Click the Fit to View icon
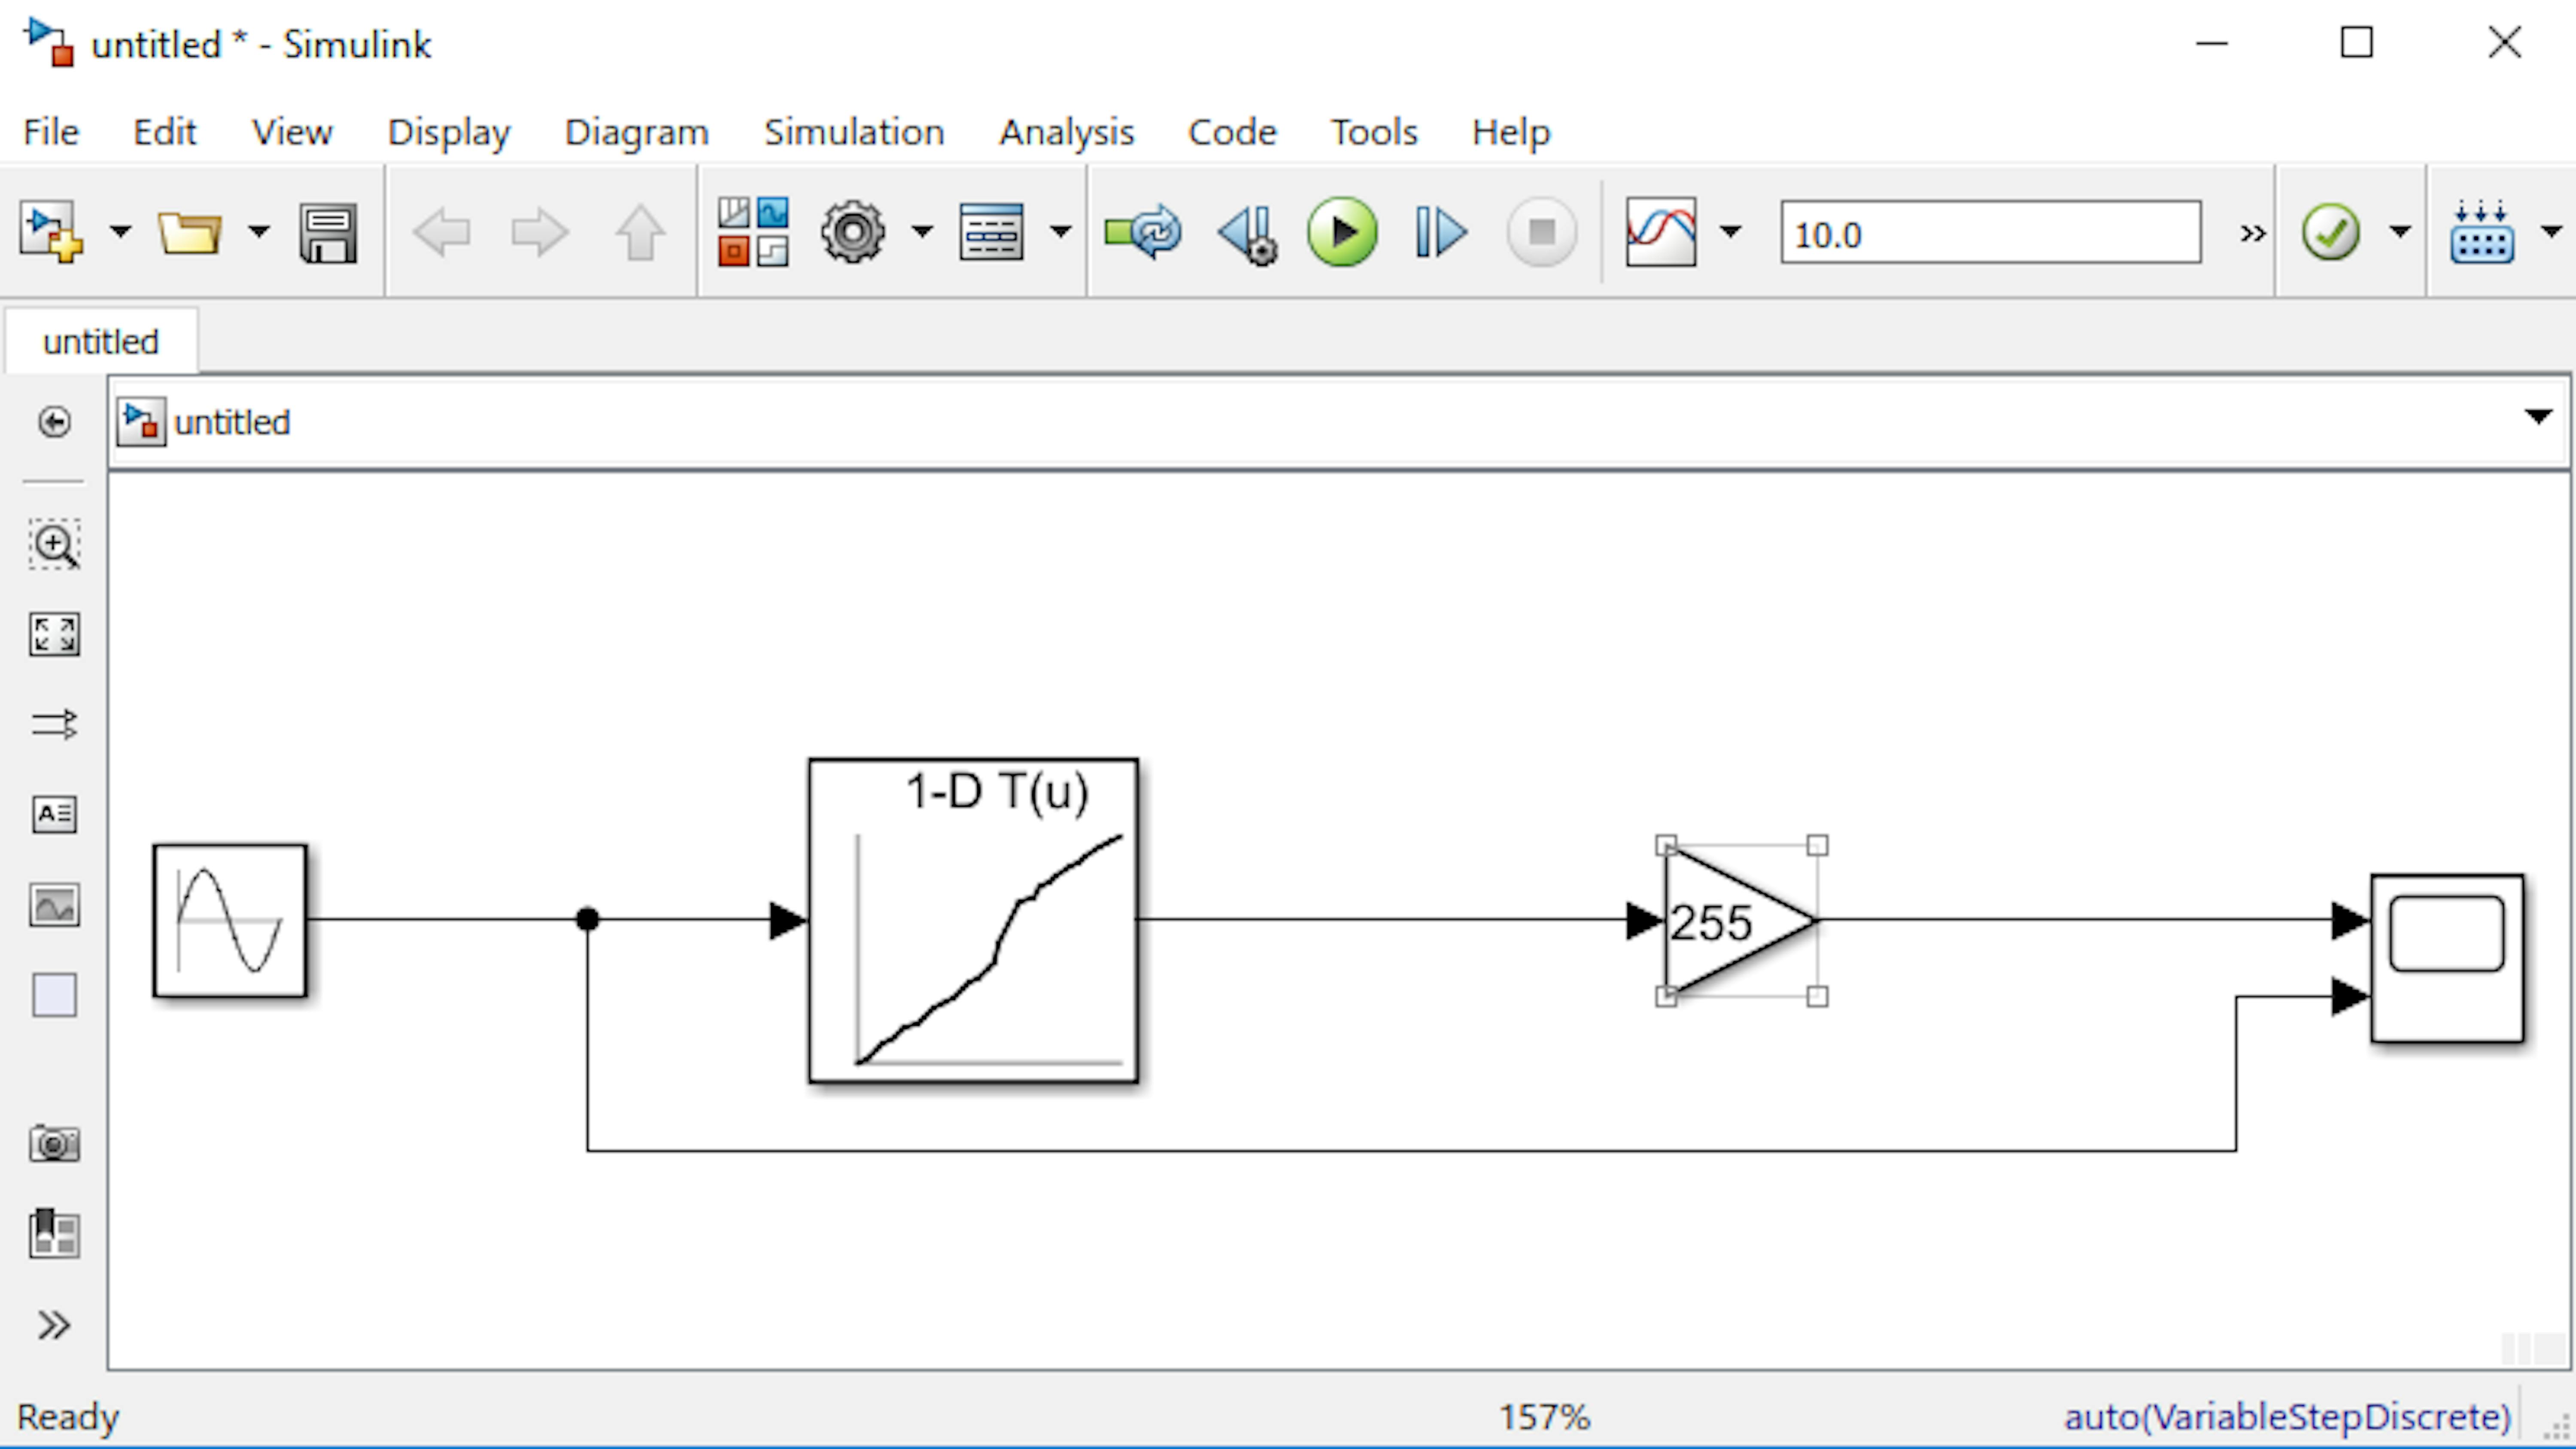This screenshot has width=2576, height=1449. click(54, 635)
